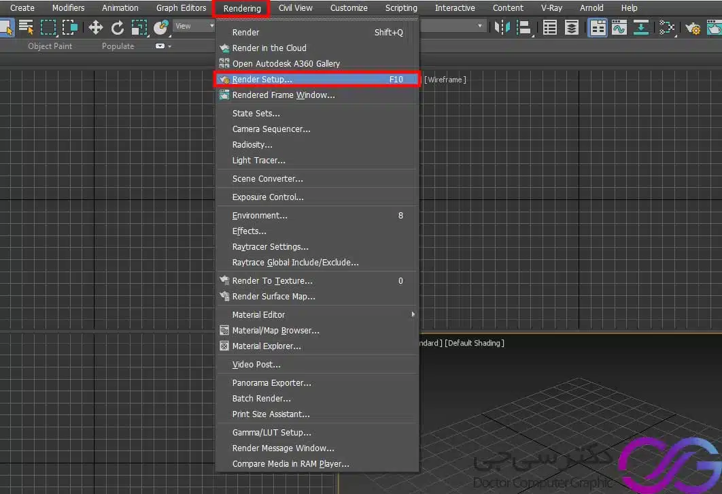Choose Render in the Cloud
The width and height of the screenshot is (722, 494).
[x=317, y=48]
